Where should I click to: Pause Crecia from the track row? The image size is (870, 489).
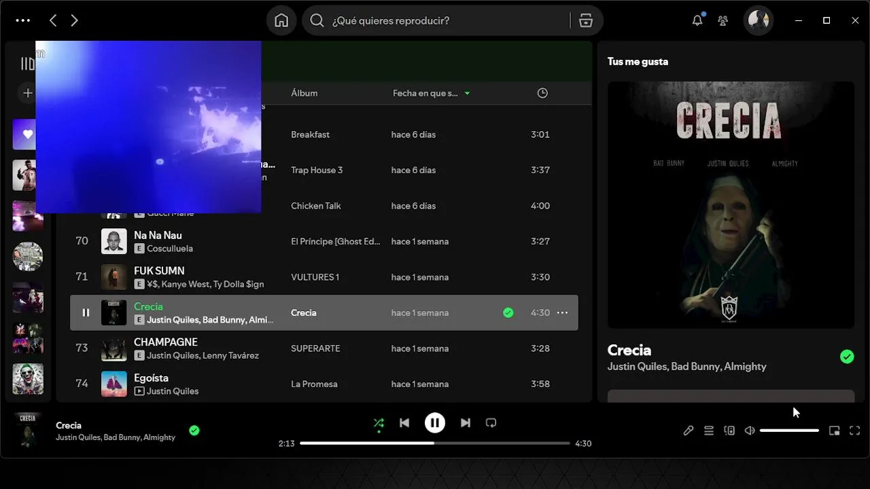(86, 312)
